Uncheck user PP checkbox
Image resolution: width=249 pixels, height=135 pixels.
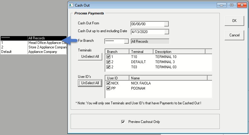(x=108, y=88)
